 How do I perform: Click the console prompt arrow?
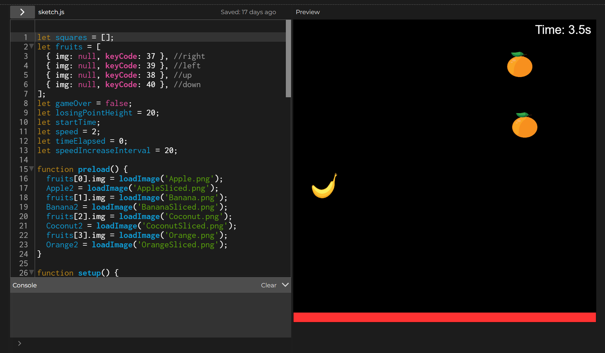(20, 343)
